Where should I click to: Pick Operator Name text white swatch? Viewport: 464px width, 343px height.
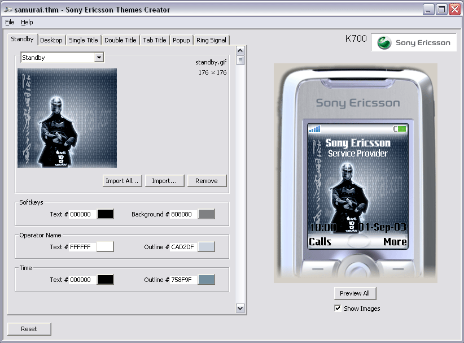pyautogui.click(x=106, y=247)
